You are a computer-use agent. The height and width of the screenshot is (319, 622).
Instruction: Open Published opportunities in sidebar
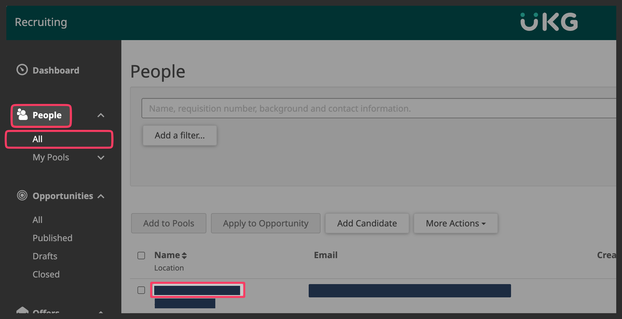pos(52,238)
